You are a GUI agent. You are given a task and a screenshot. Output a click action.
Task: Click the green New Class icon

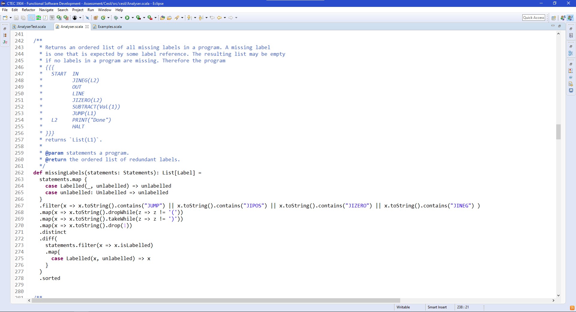pyautogui.click(x=103, y=18)
